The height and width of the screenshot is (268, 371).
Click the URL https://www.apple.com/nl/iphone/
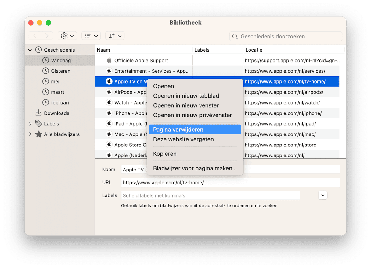pos(283,113)
